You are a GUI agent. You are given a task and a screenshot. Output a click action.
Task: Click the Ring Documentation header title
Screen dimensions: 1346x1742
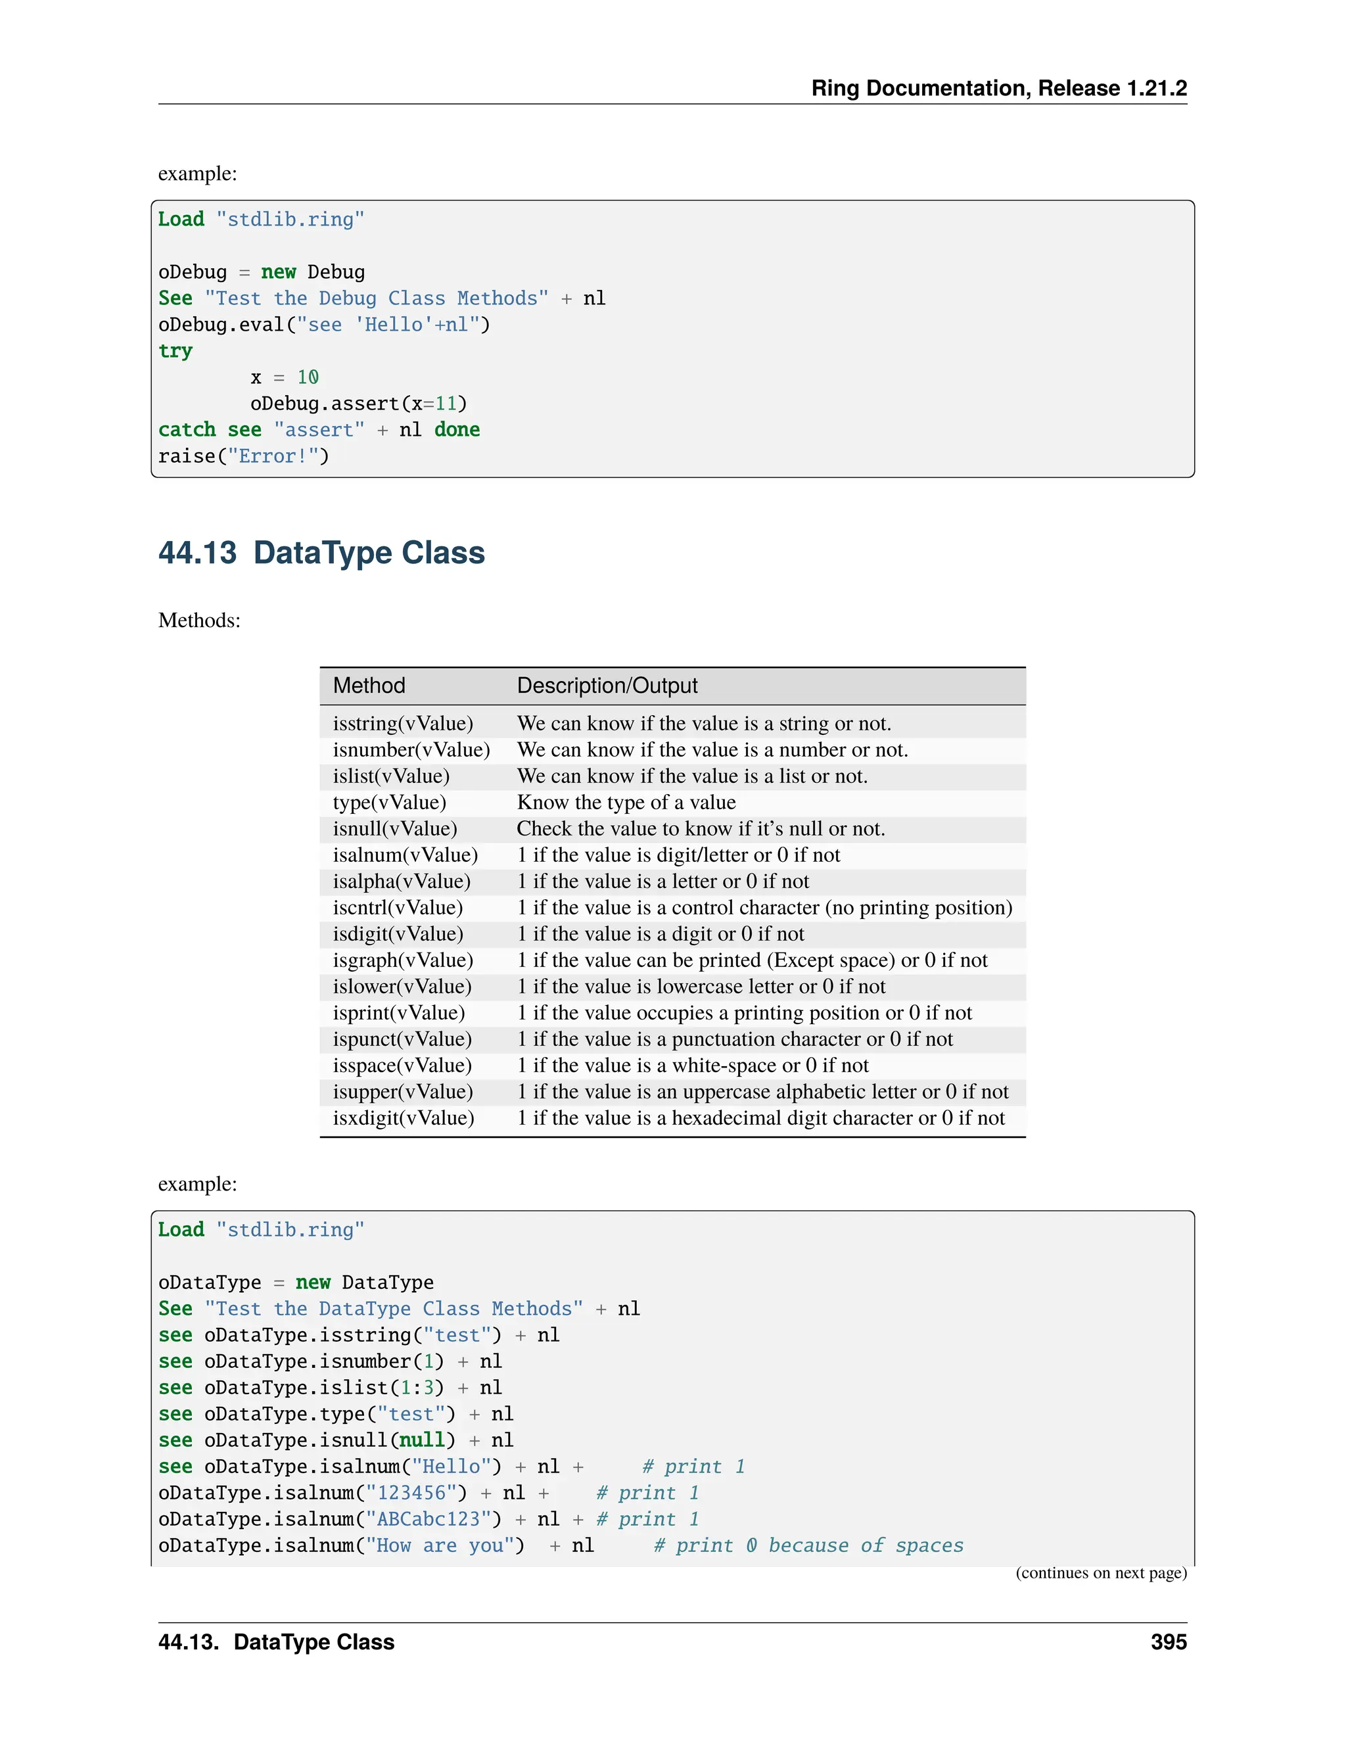(x=998, y=87)
